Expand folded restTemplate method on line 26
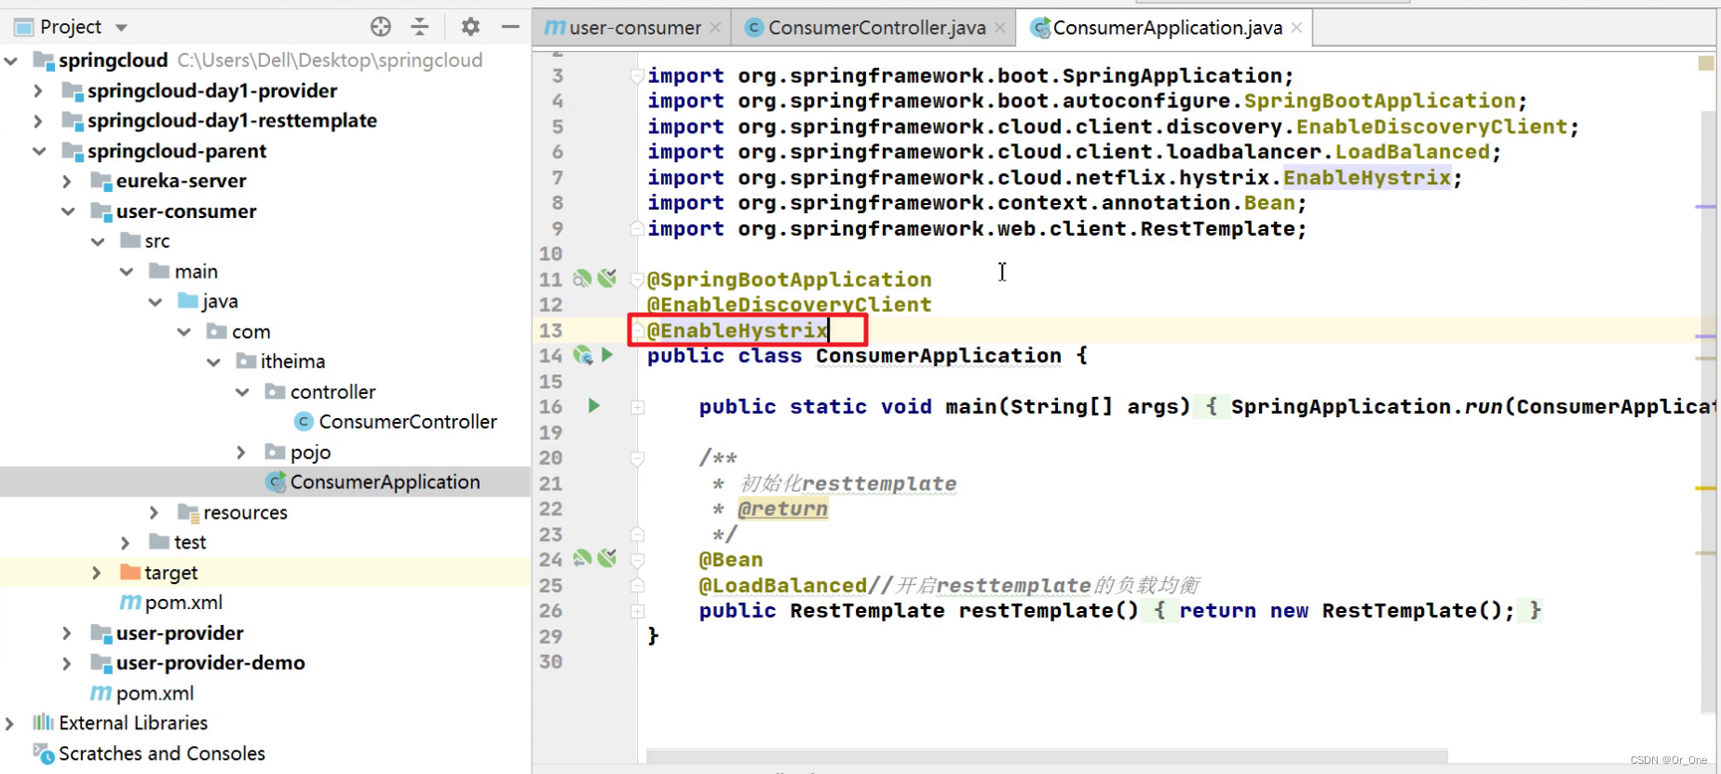The height and width of the screenshot is (774, 1721). click(638, 611)
